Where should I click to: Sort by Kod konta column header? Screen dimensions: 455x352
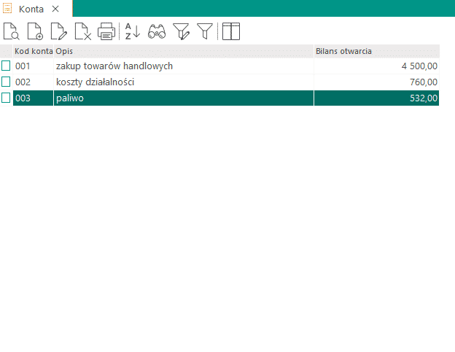34,51
